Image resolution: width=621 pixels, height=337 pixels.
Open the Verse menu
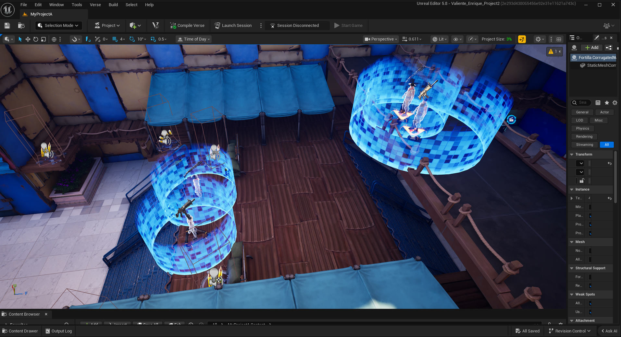coord(95,5)
